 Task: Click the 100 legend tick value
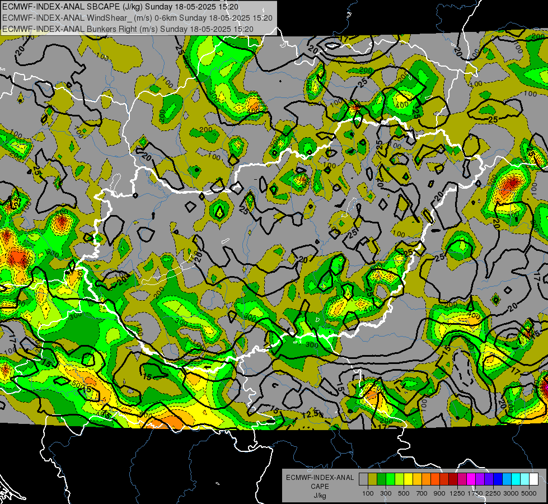368,493
